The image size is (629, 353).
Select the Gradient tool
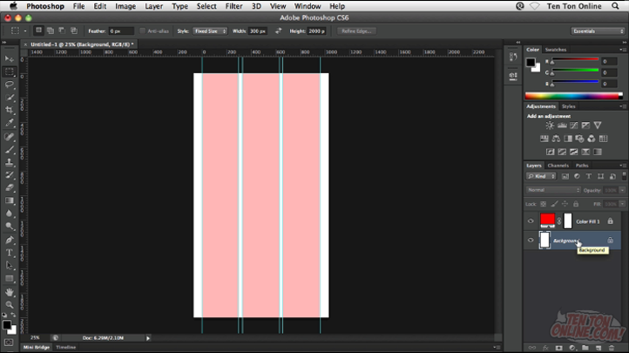tap(10, 200)
